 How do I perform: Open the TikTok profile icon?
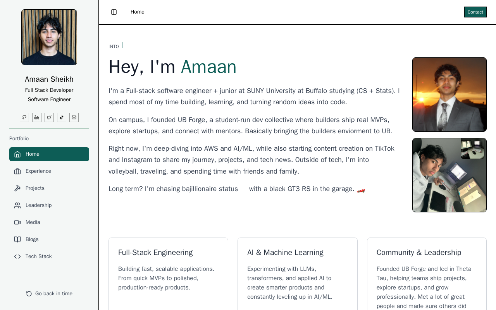62,117
